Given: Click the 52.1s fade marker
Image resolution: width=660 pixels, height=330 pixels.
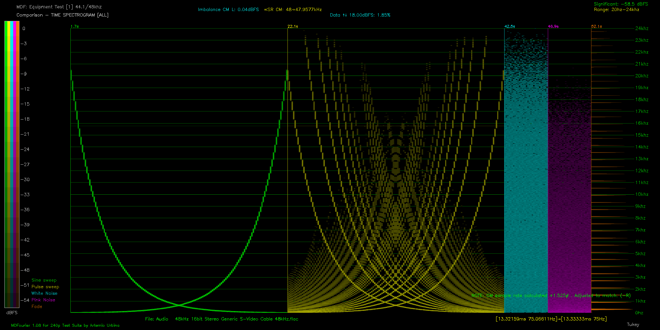Looking at the screenshot, I should (596, 26).
